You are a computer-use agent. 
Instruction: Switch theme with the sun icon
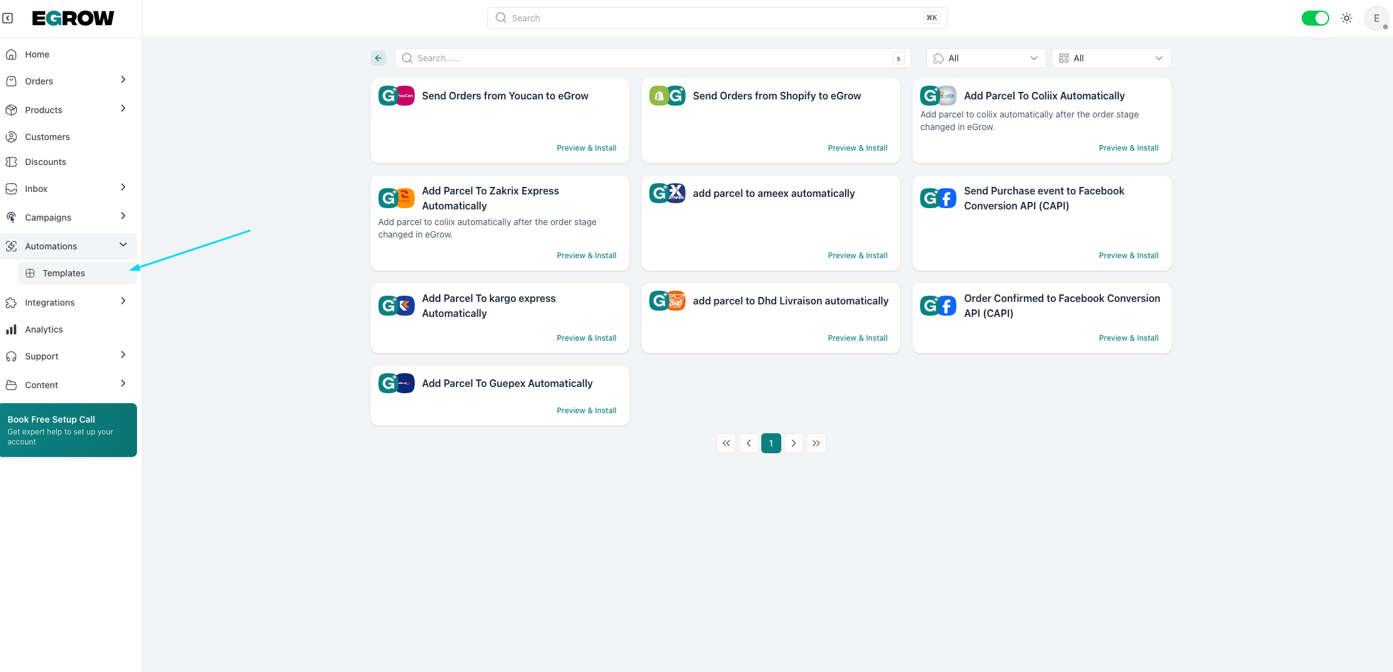pyautogui.click(x=1347, y=18)
